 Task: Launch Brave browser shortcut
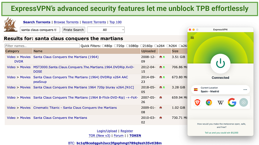197,102
